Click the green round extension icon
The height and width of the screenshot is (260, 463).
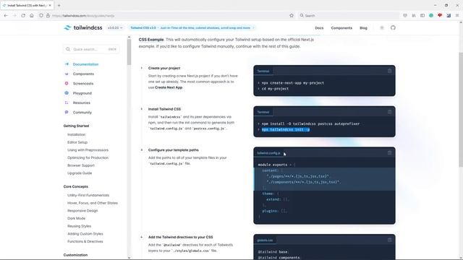431,15
